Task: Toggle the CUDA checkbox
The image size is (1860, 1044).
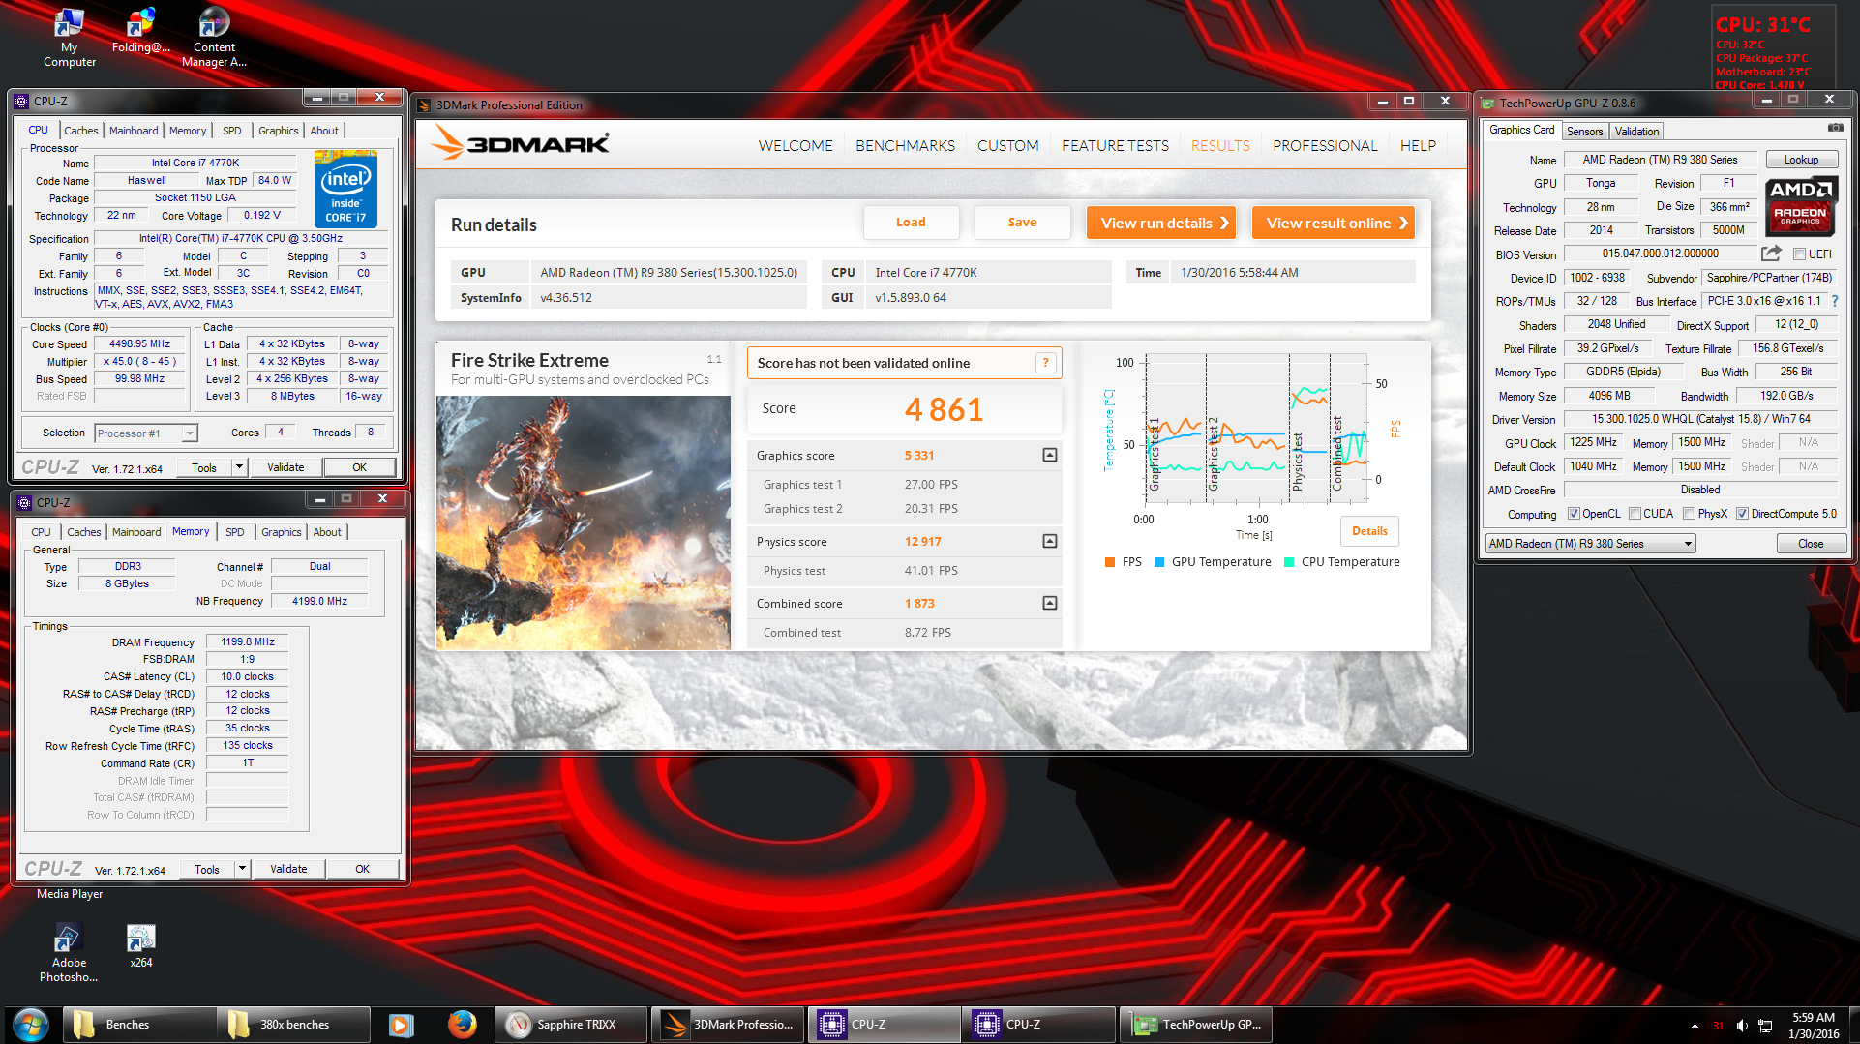Action: point(1635,514)
